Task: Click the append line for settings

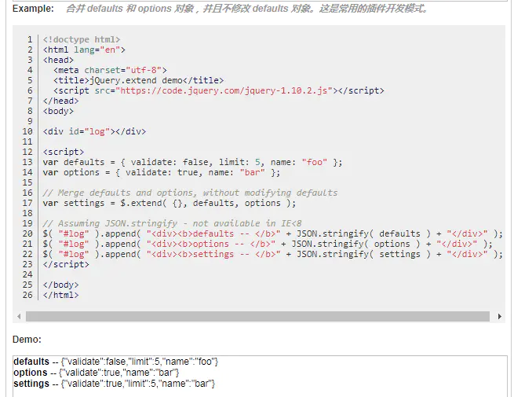Action: (273, 254)
